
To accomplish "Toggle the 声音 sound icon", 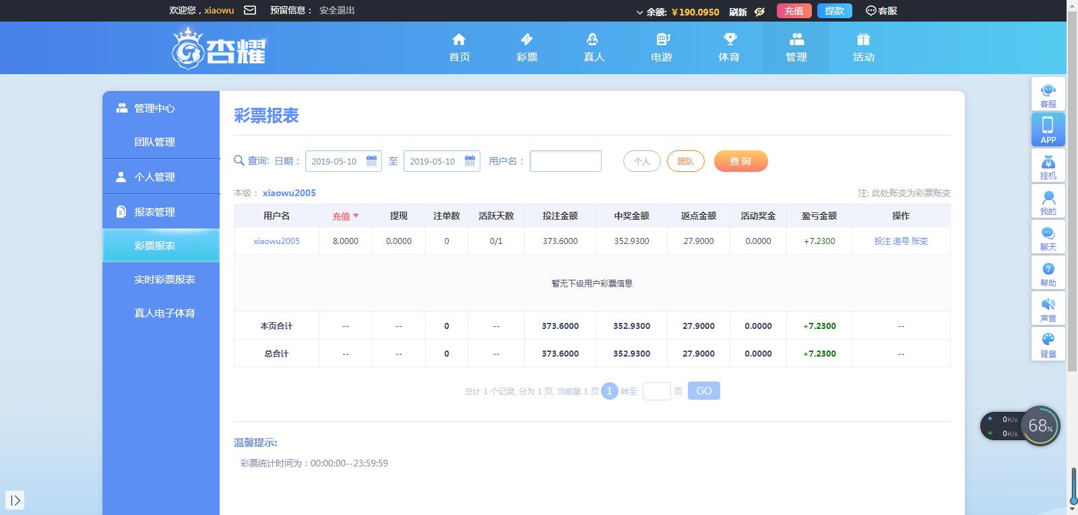I will (1048, 309).
